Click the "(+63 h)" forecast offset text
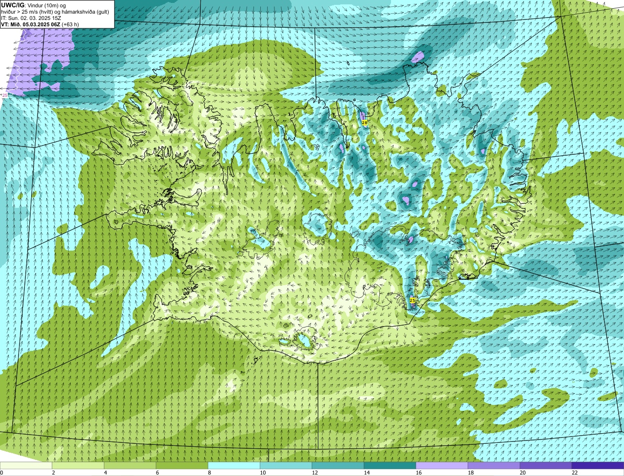This screenshot has height=476, width=624. pos(71,24)
